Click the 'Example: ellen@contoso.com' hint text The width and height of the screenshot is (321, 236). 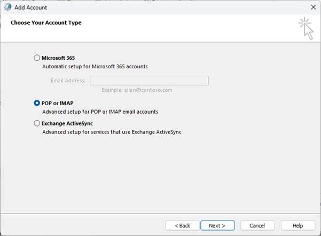(x=137, y=90)
